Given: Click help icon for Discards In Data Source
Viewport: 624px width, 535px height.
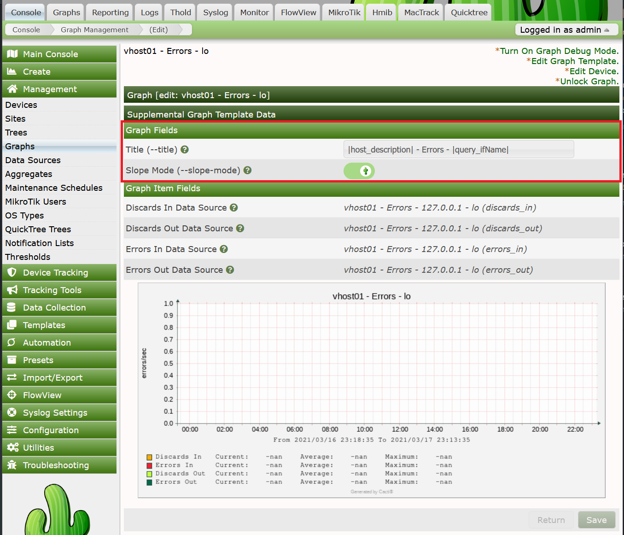Looking at the screenshot, I should 234,207.
